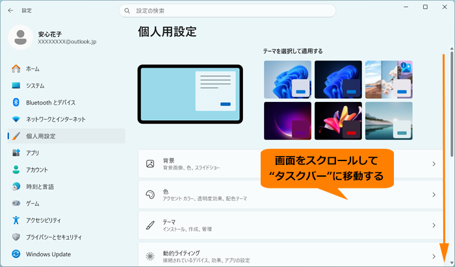Apply the dark blue bloom theme
This screenshot has height=267, width=455.
click(x=338, y=79)
